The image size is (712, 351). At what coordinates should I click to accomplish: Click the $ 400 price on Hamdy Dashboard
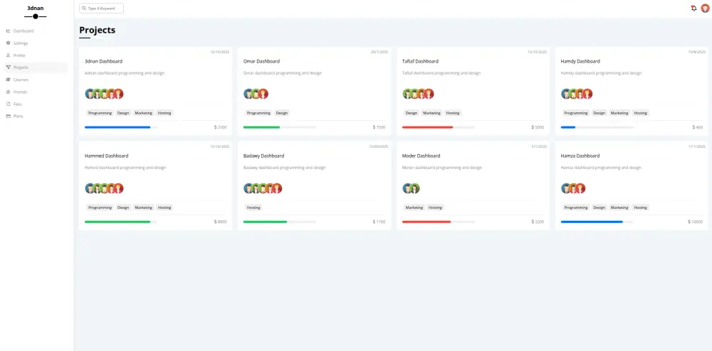pos(698,127)
